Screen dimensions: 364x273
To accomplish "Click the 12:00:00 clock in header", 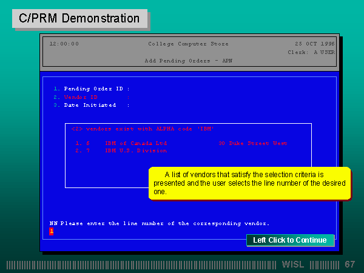I will point(64,44).
